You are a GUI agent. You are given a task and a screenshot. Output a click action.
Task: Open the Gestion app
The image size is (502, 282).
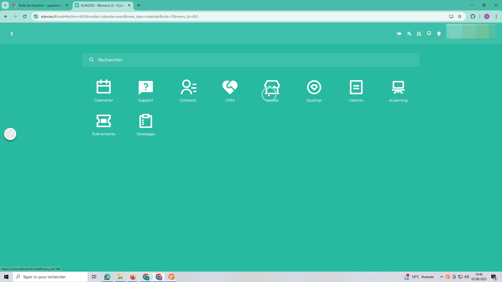356,91
